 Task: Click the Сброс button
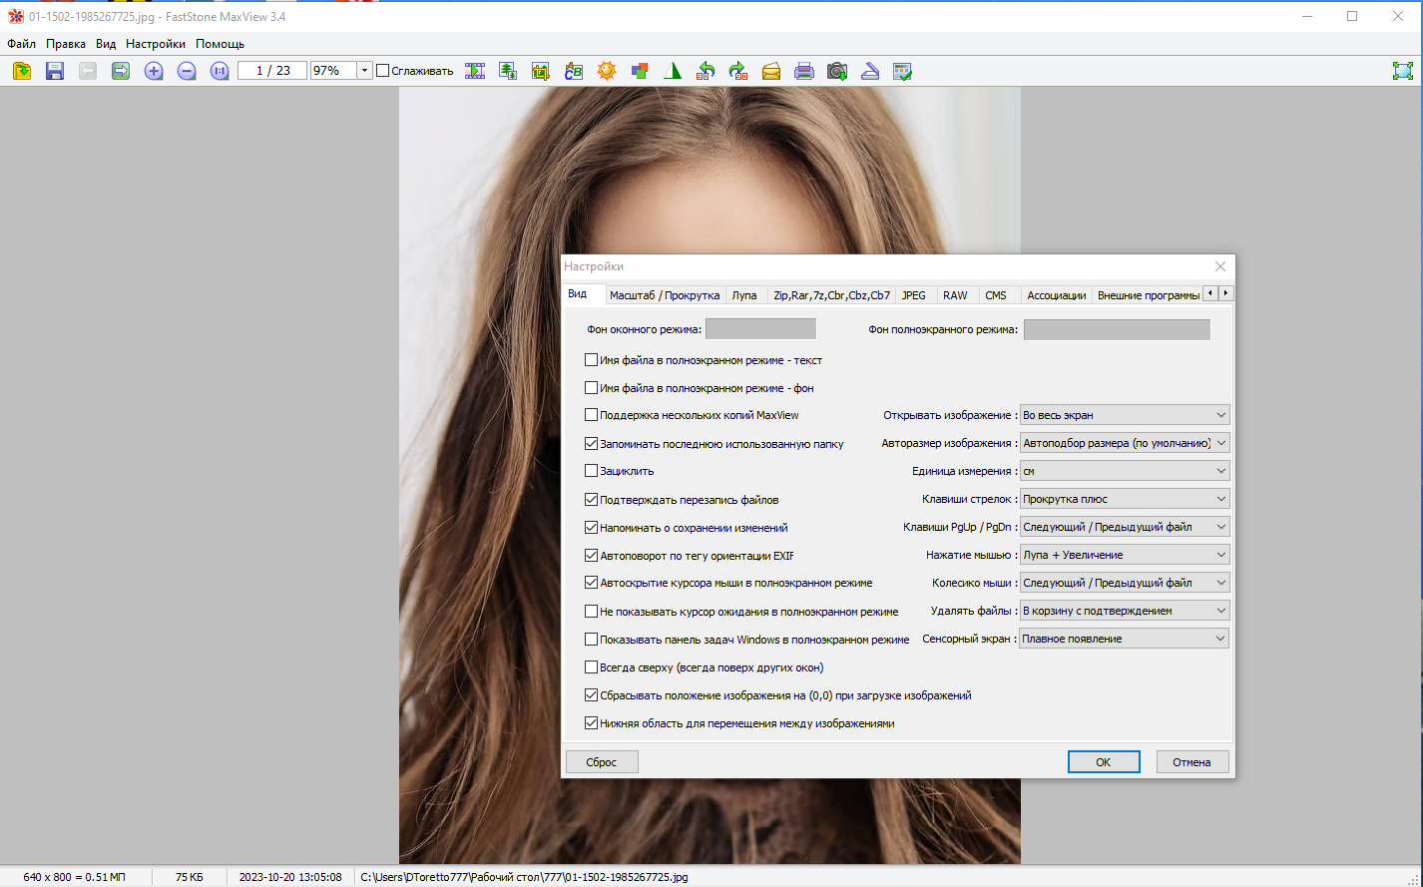click(602, 762)
